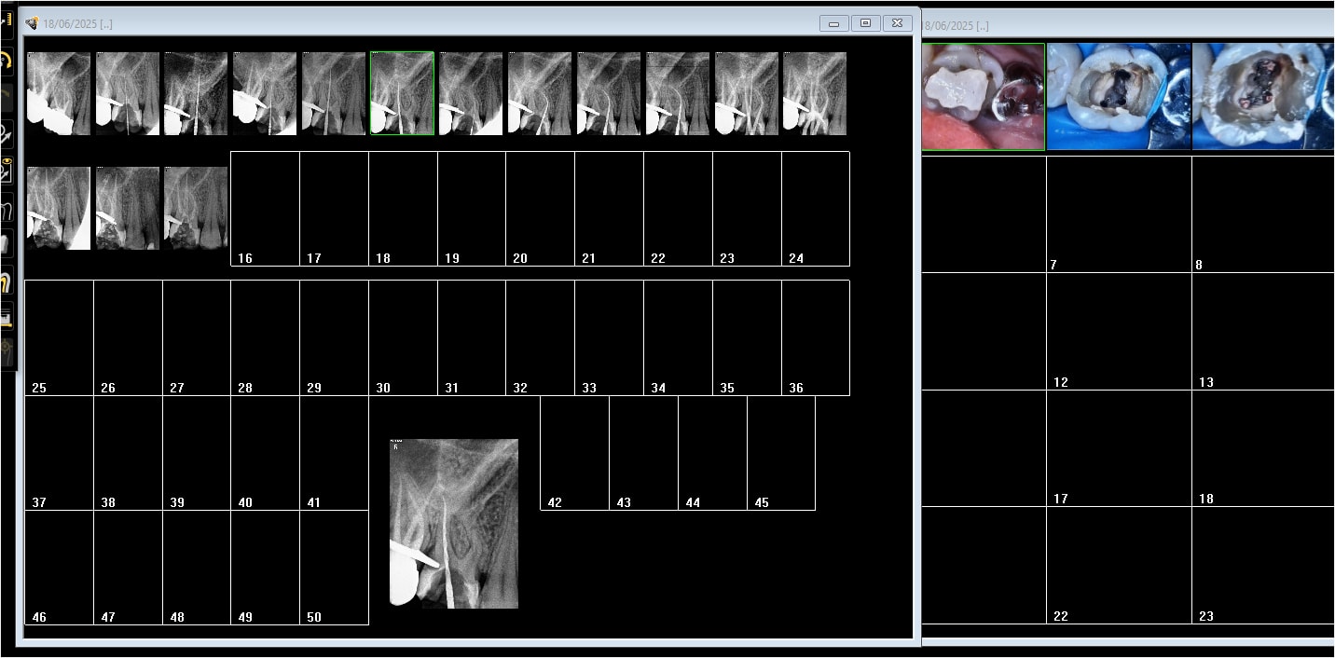Open the last photo showing open pulp chamber

click(1262, 96)
